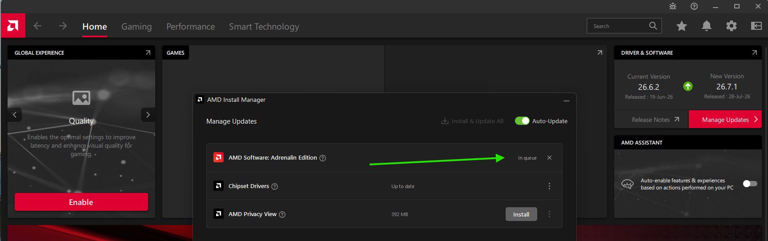The width and height of the screenshot is (768, 241).
Task: Open AMD Privacy View more options menu
Action: pyautogui.click(x=549, y=214)
